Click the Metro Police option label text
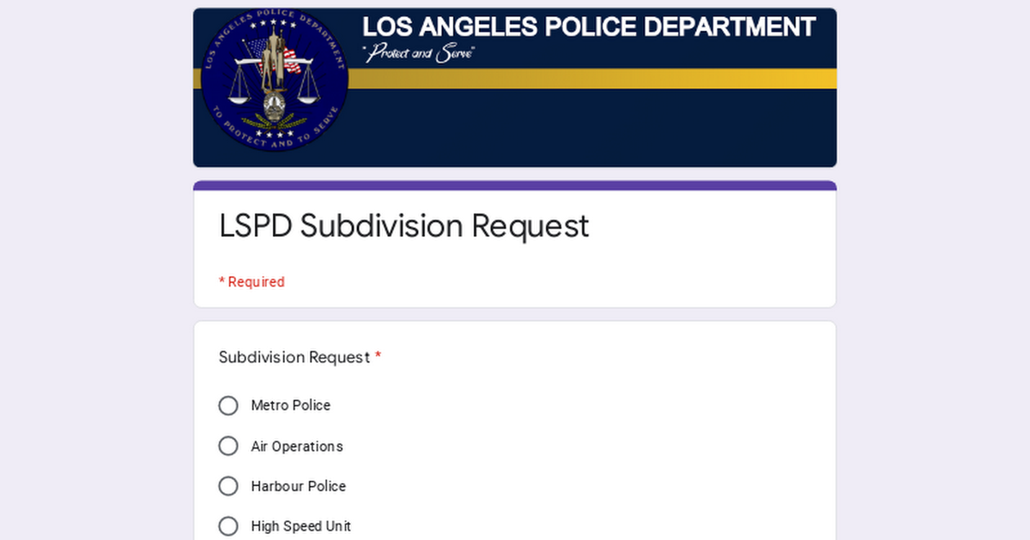Screen dimensions: 1030x540 290,405
